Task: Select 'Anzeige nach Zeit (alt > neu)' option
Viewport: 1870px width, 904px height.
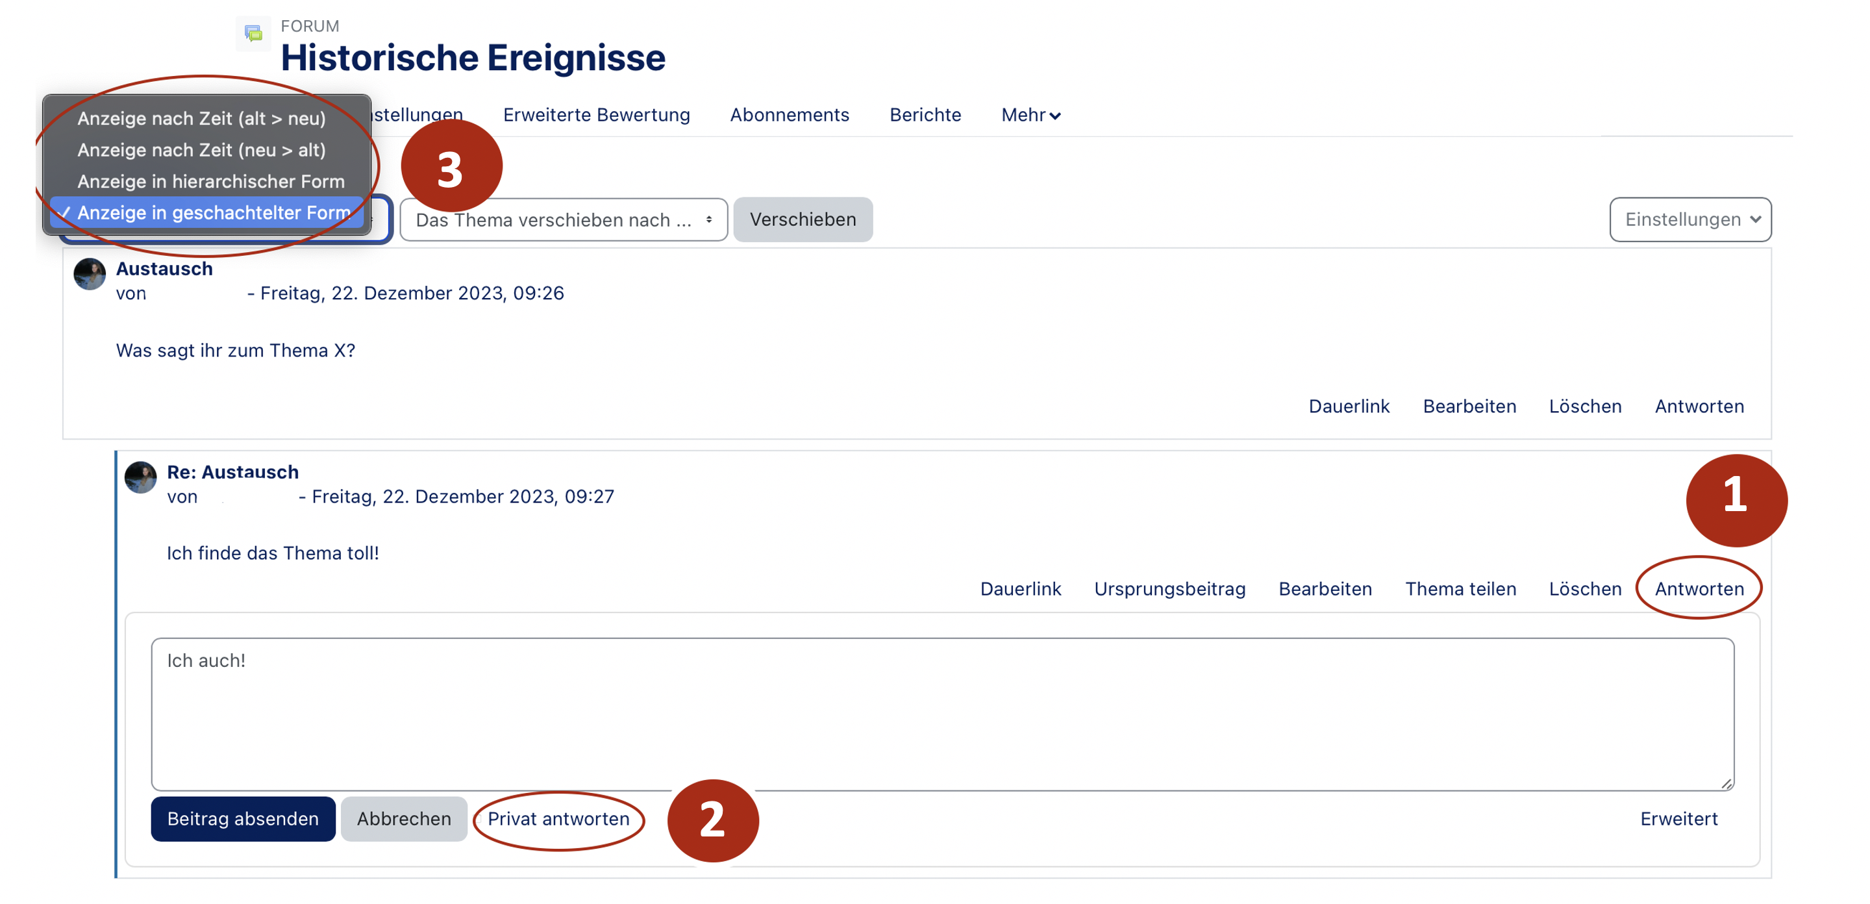Action: (x=201, y=118)
